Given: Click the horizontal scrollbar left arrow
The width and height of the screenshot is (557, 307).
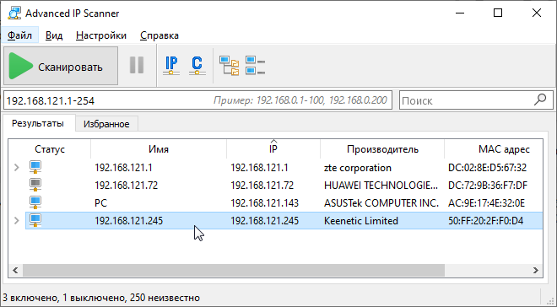Looking at the screenshot, I should coord(15,270).
